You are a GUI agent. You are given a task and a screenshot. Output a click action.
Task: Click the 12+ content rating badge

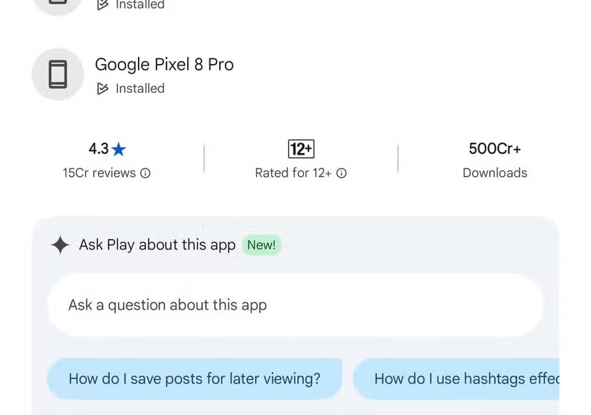click(300, 149)
